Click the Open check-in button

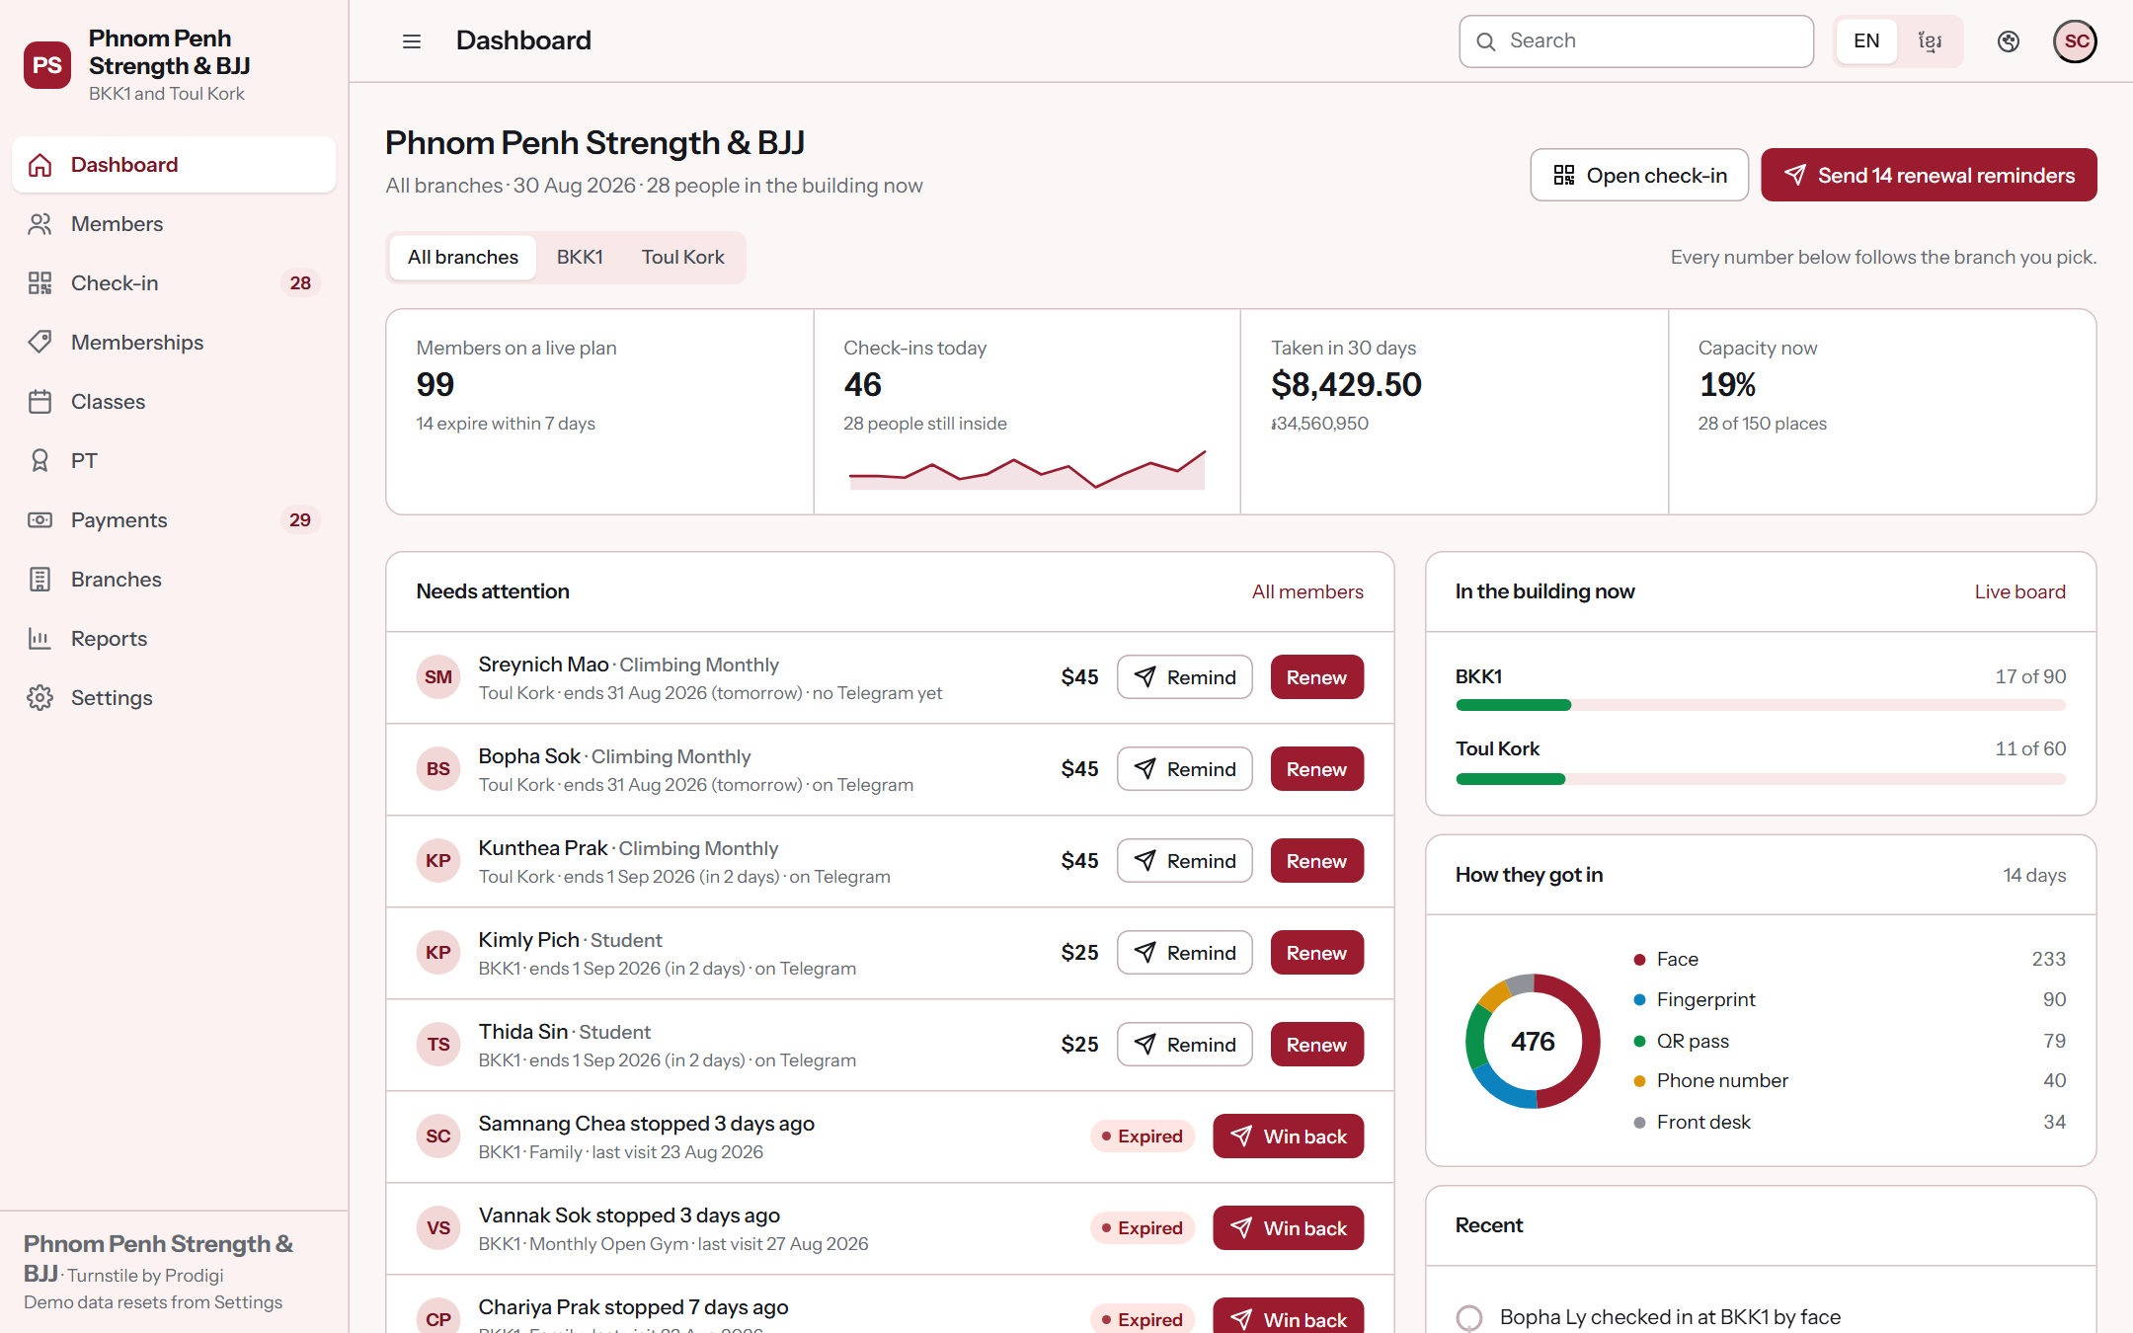1639,176
